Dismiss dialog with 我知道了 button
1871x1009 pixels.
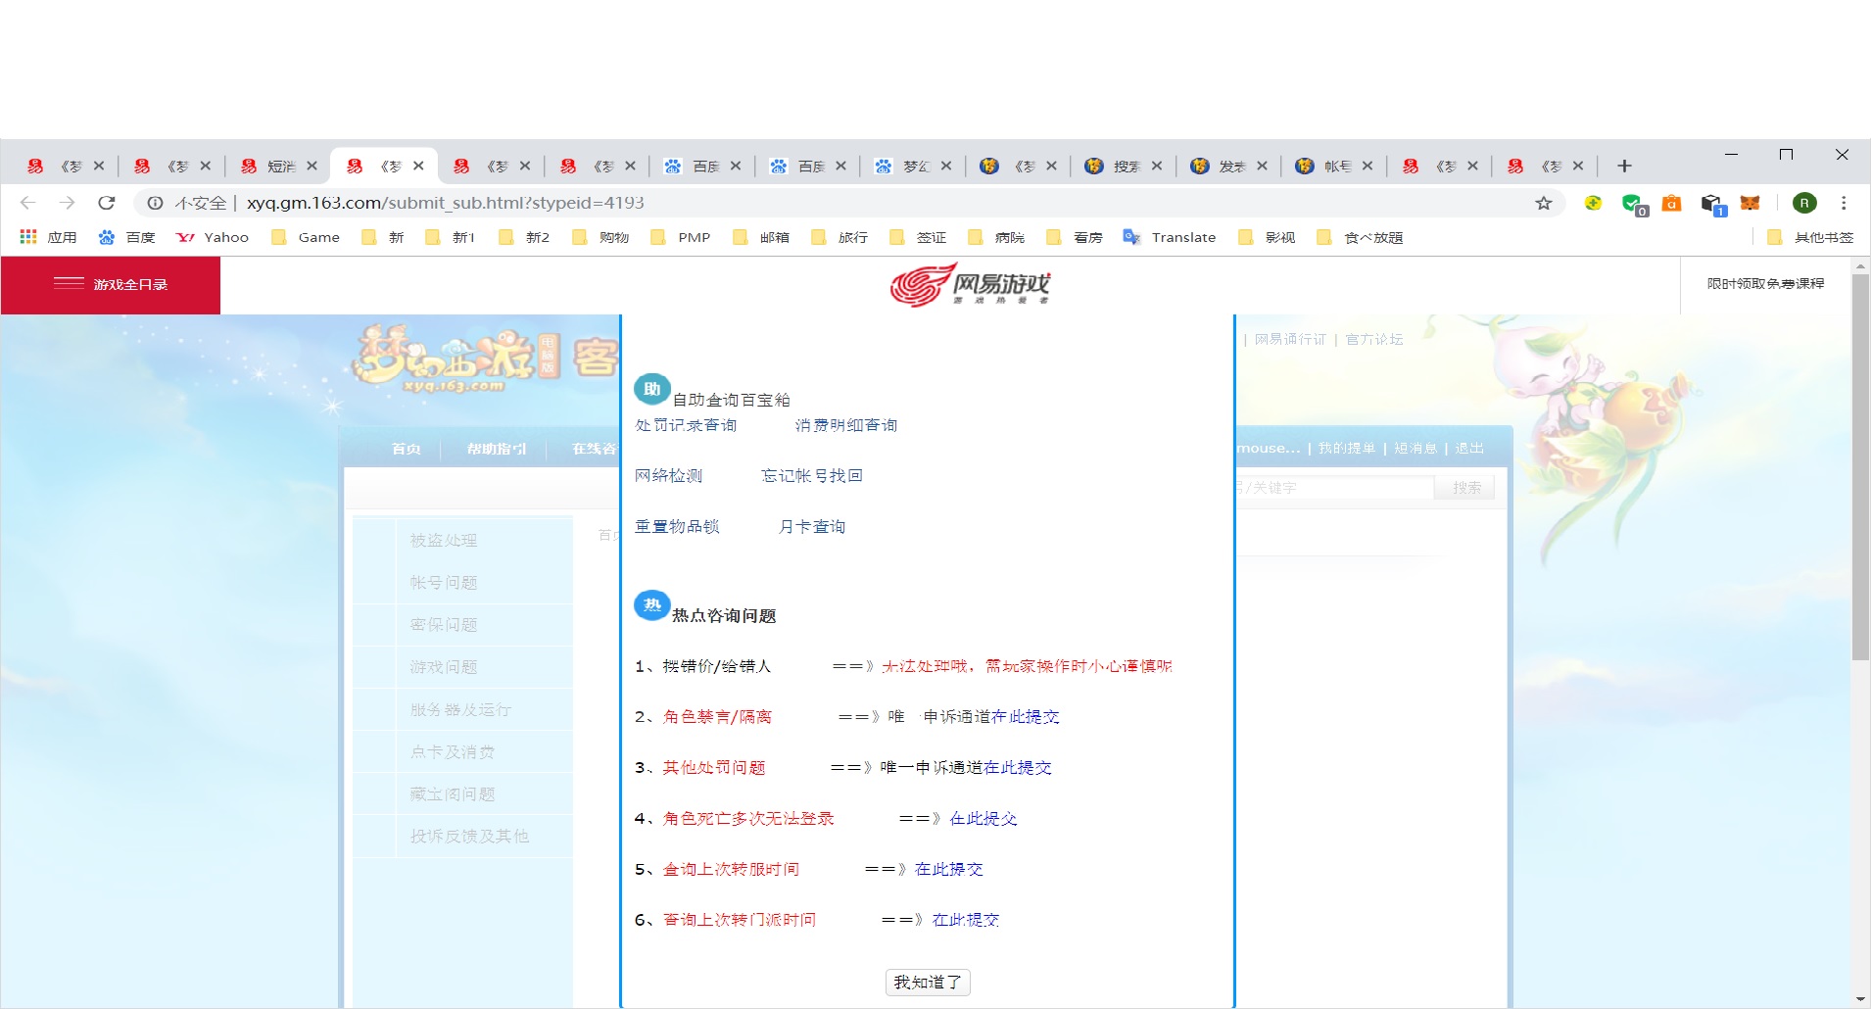tap(928, 983)
